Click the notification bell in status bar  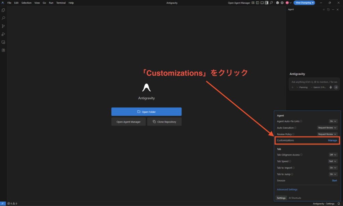[x=339, y=203]
